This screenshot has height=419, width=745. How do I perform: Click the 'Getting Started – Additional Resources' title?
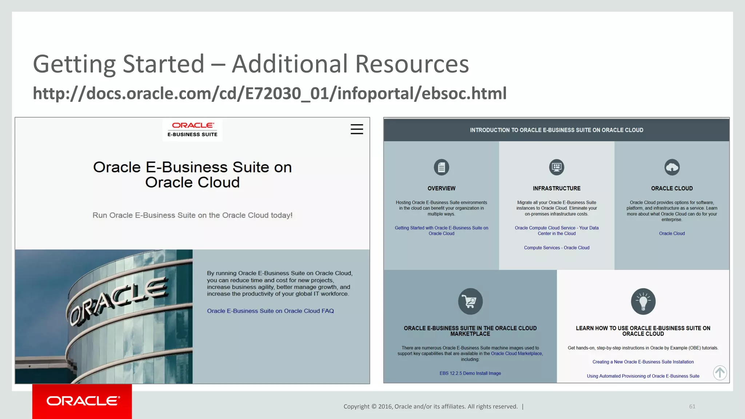pyautogui.click(x=251, y=64)
